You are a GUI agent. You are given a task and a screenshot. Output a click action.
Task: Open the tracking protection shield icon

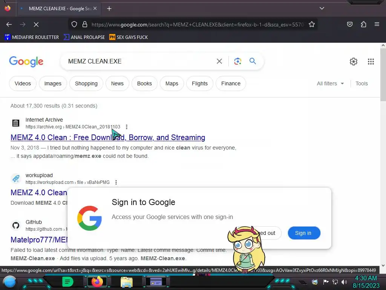point(74,25)
